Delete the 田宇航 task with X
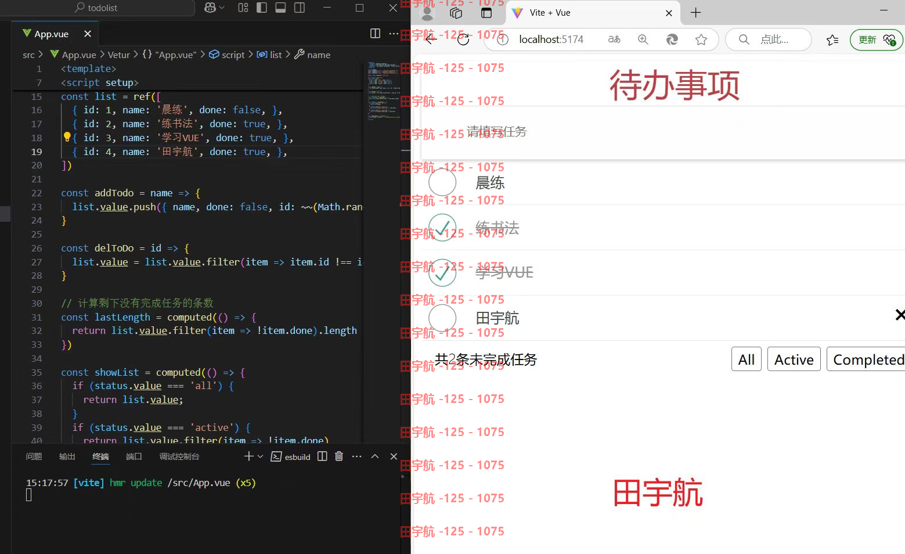This screenshot has width=905, height=554. (900, 315)
